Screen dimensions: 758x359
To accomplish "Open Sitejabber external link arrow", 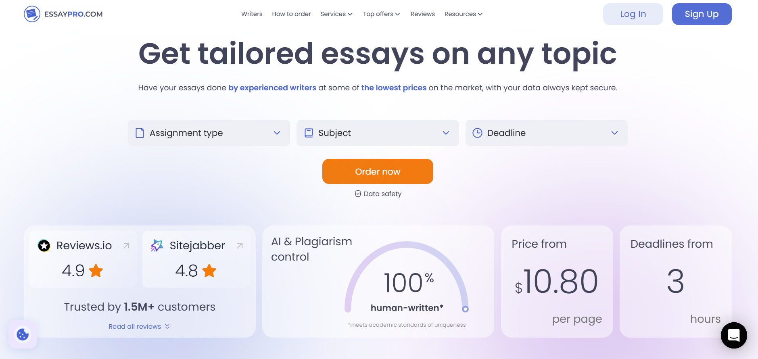I will point(240,246).
